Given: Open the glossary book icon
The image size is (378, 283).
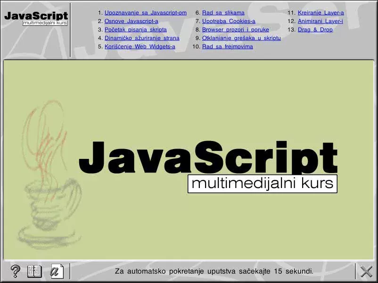Looking at the screenshot, I should pyautogui.click(x=34, y=271).
